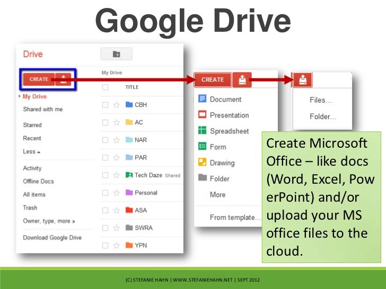Star the NAR folder
The width and height of the screenshot is (386, 289).
coord(117,140)
